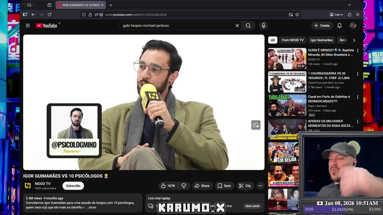The width and height of the screenshot is (383, 215).
Task: Open the browser extensions icon
Action: [349, 15]
